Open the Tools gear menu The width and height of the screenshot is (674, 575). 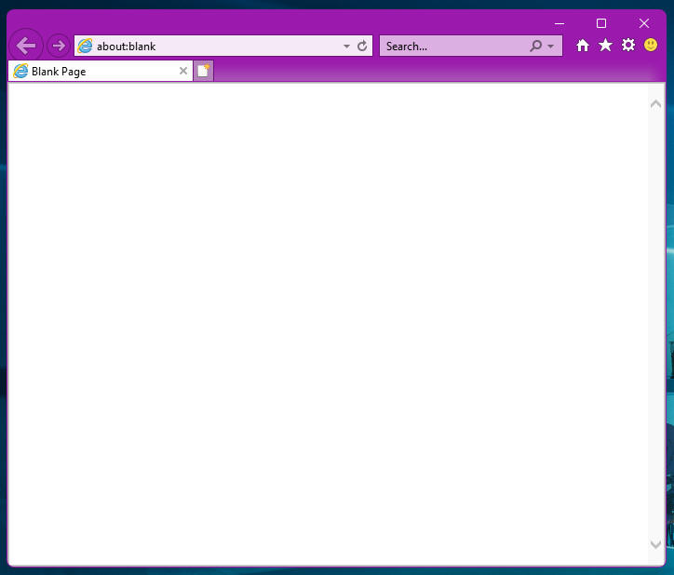pyautogui.click(x=628, y=46)
